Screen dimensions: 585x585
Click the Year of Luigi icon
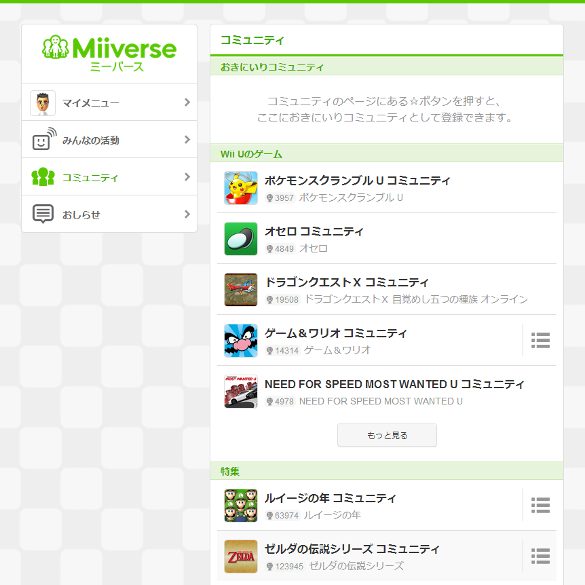[x=241, y=506]
